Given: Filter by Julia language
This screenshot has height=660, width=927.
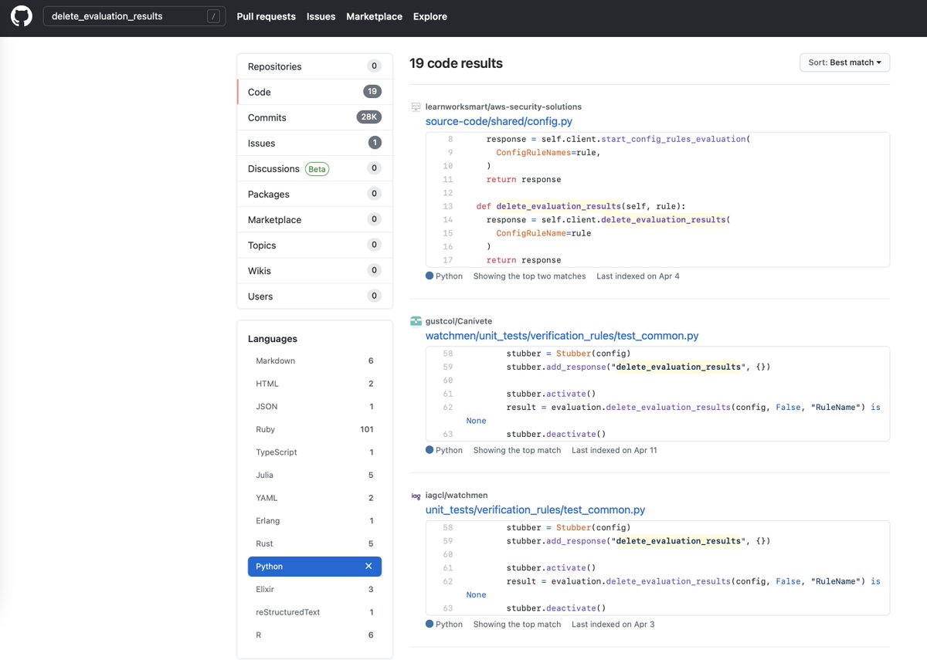Looking at the screenshot, I should [x=314, y=475].
